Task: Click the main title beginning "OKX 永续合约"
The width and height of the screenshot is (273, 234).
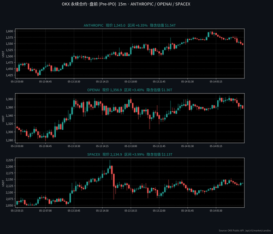Action: point(126,4)
